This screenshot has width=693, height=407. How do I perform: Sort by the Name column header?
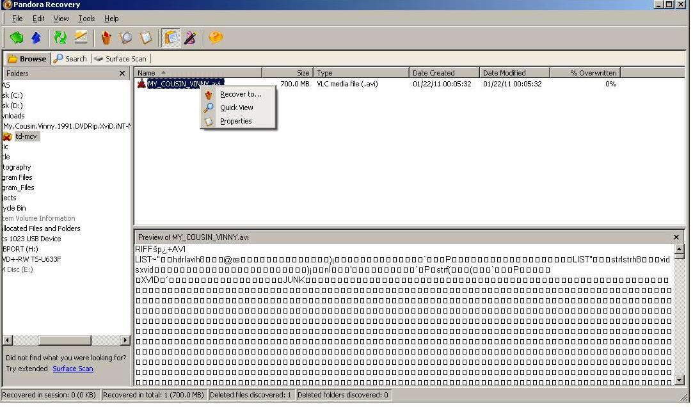[x=198, y=73]
